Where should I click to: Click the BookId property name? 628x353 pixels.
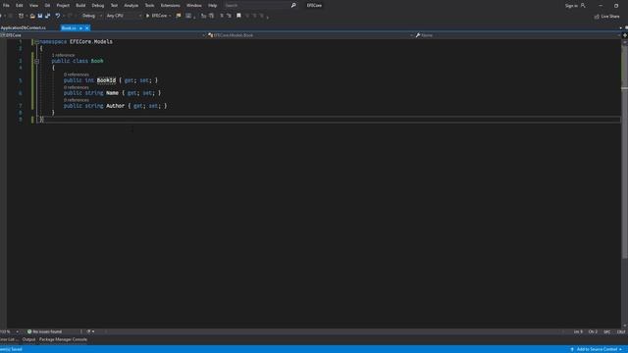click(106, 80)
